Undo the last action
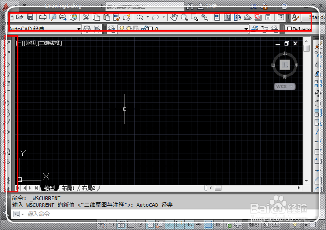The height and width of the screenshot is (230, 326). (140, 17)
